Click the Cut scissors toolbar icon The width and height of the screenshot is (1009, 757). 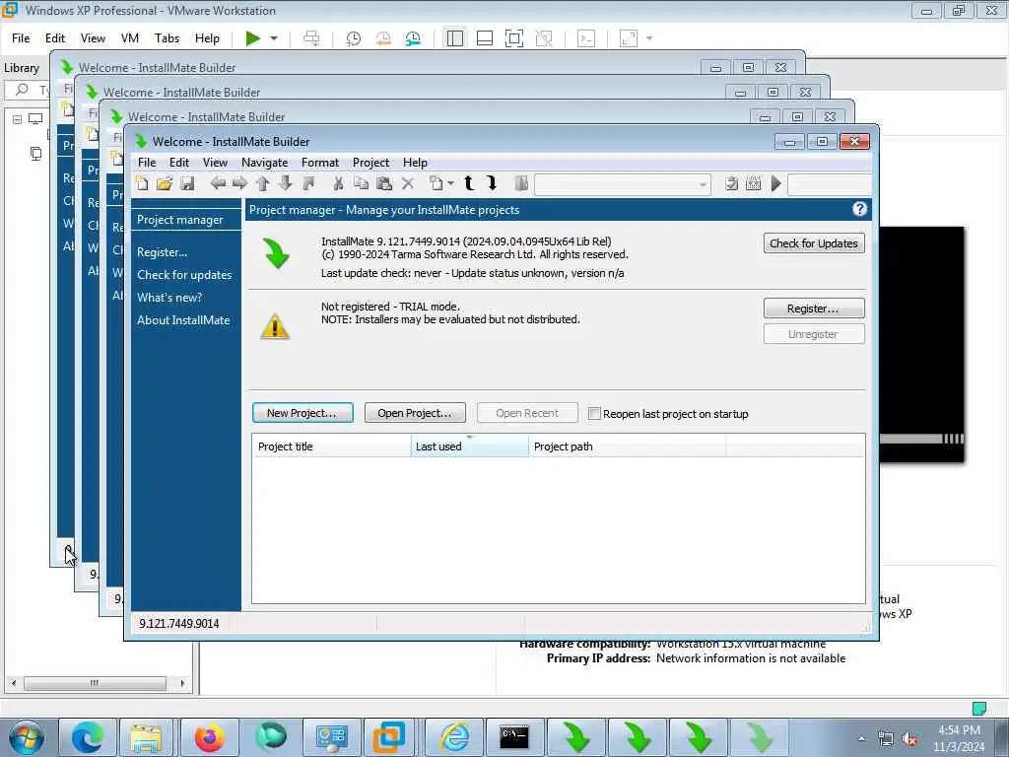[338, 184]
